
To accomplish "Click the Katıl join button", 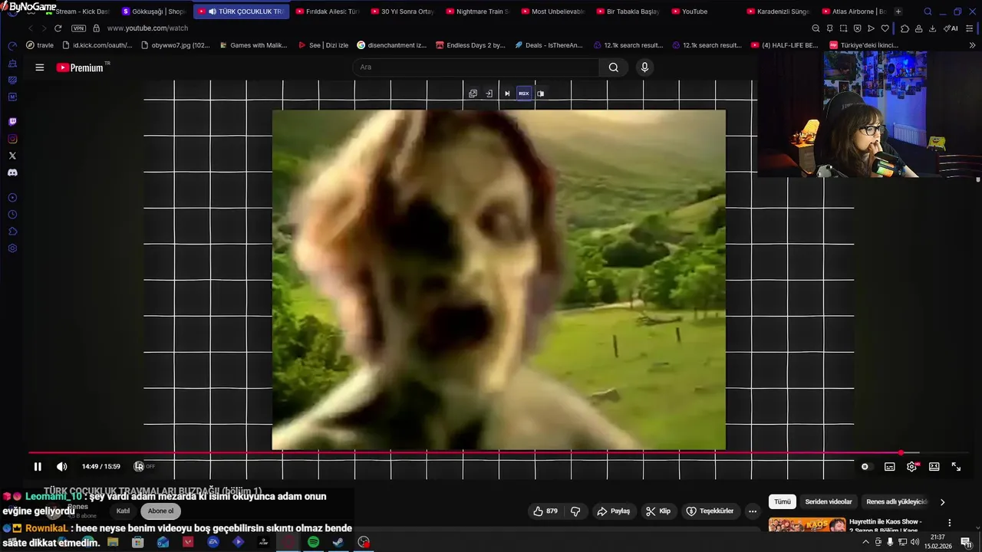I will pos(123,511).
